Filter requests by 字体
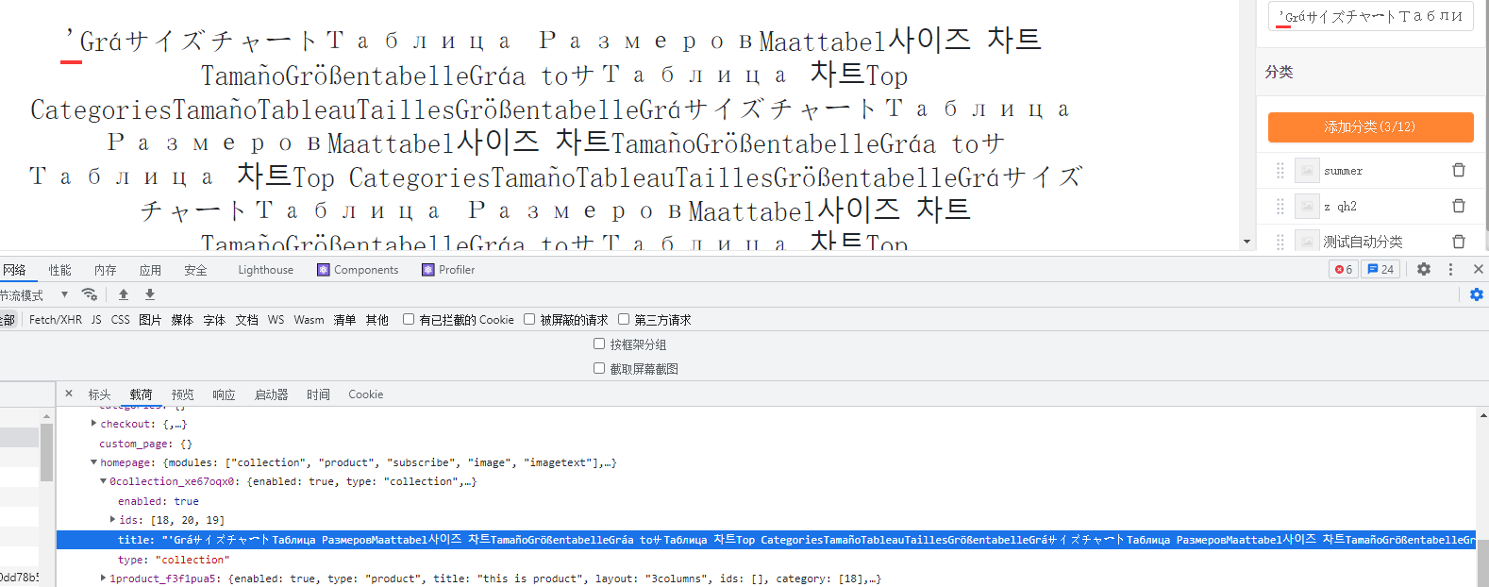The height and width of the screenshot is (587, 1489). tap(214, 320)
